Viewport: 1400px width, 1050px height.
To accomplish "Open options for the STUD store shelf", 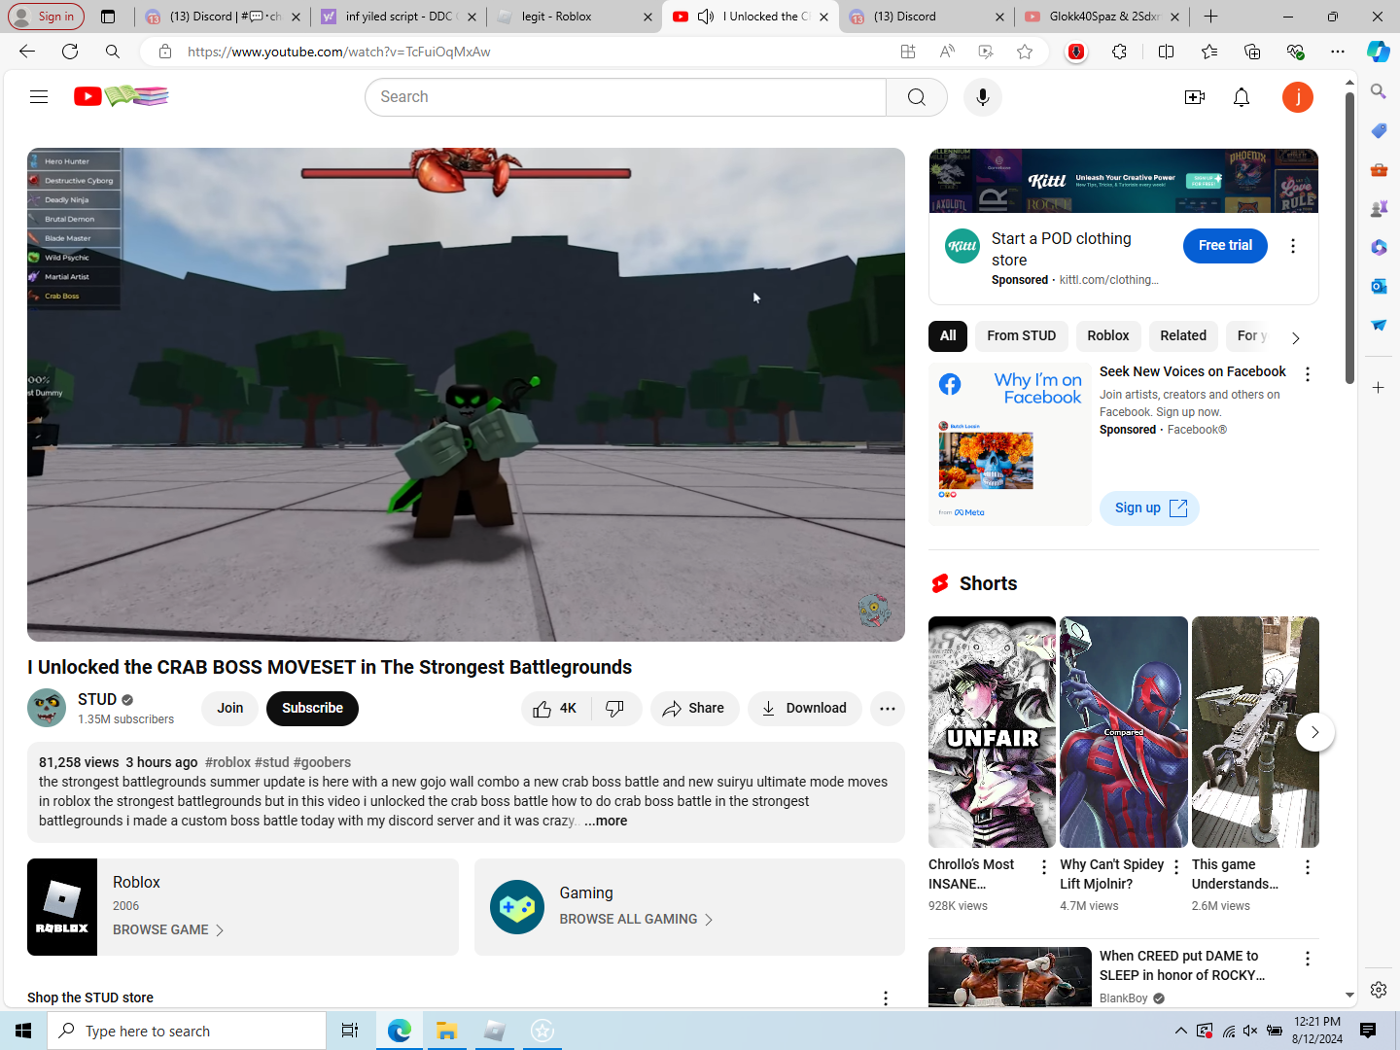I will pos(886,998).
